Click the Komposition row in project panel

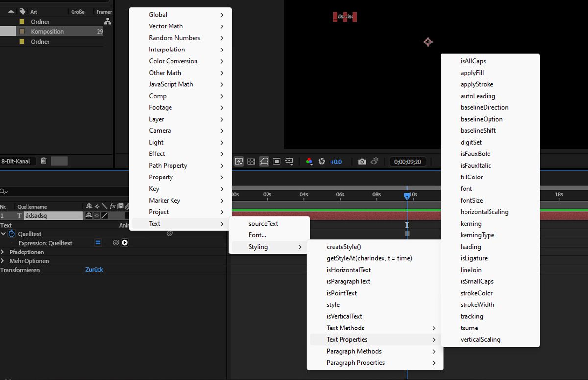51,31
